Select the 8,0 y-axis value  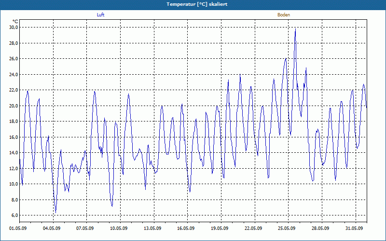pos(15,200)
